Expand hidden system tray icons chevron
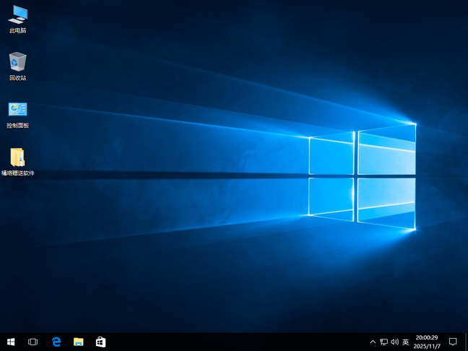This screenshot has width=468, height=351. coord(373,342)
